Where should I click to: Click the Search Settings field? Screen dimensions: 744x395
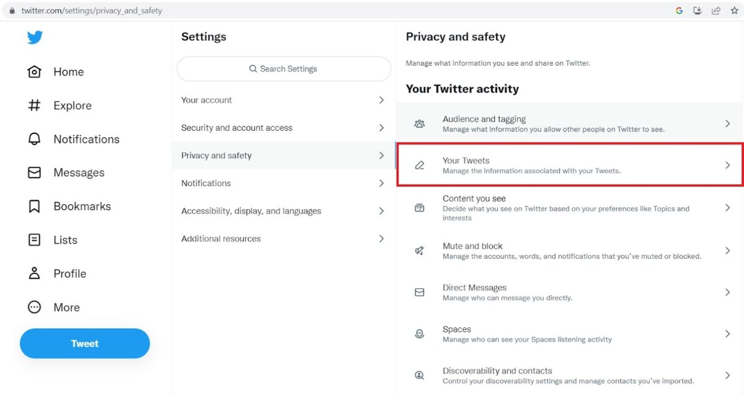pyautogui.click(x=284, y=69)
